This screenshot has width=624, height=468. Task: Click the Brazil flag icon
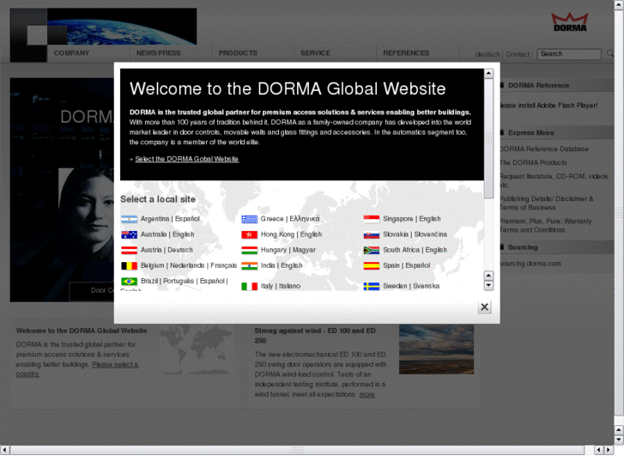point(129,281)
